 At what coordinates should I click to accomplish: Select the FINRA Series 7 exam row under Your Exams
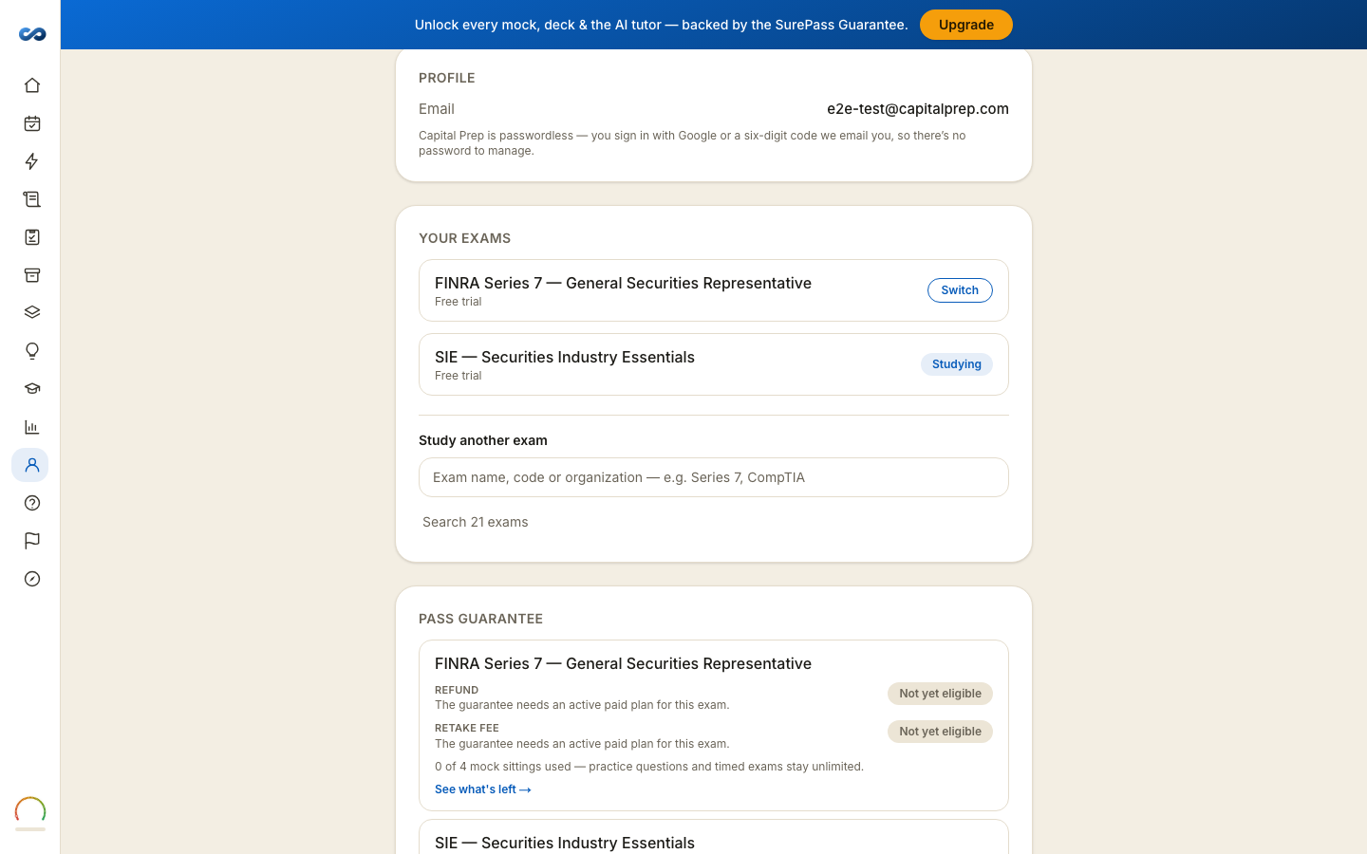click(x=714, y=290)
